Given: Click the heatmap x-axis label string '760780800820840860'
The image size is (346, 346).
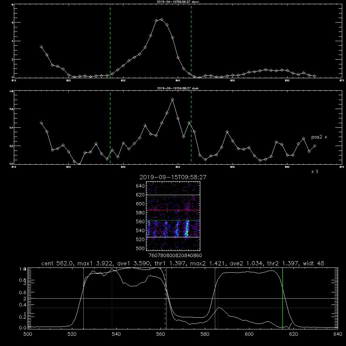Looking at the screenshot, I should (x=175, y=256).
